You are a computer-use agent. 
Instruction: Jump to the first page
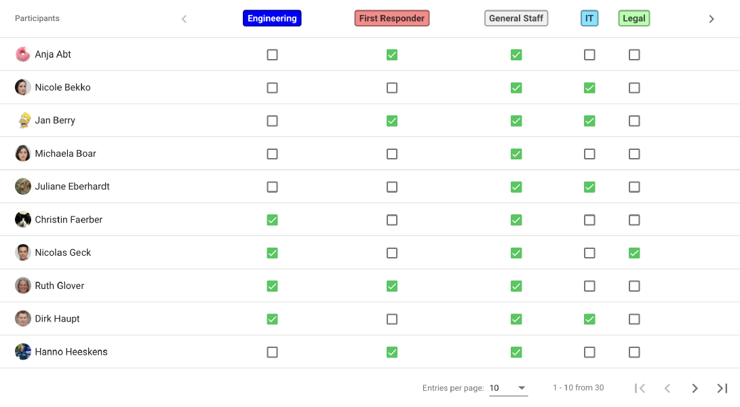[640, 388]
